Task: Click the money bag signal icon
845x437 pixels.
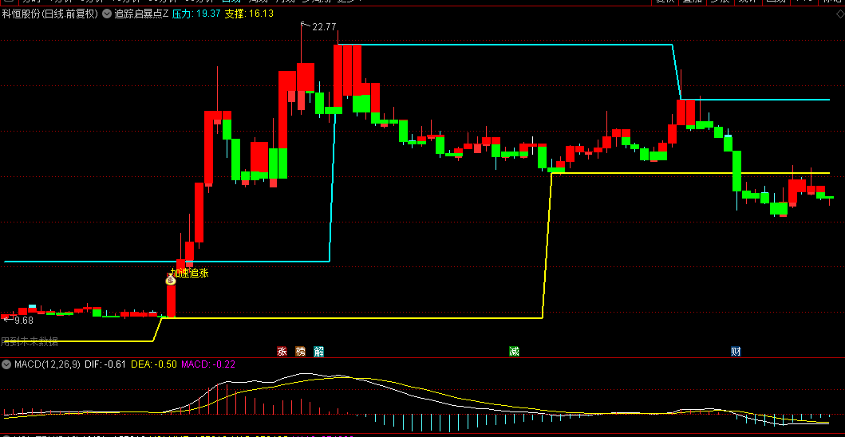Action: pos(170,280)
